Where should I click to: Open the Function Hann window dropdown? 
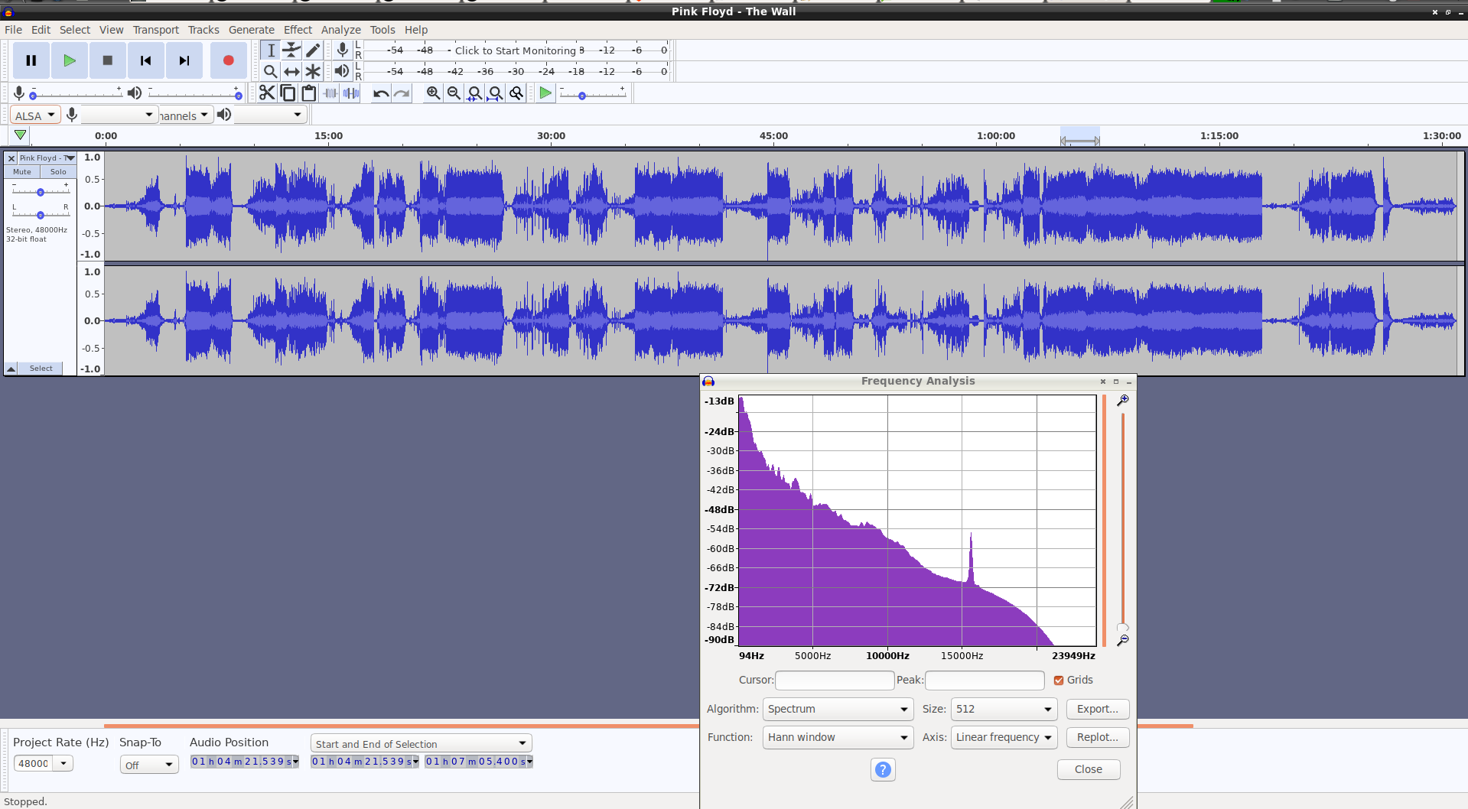(838, 737)
